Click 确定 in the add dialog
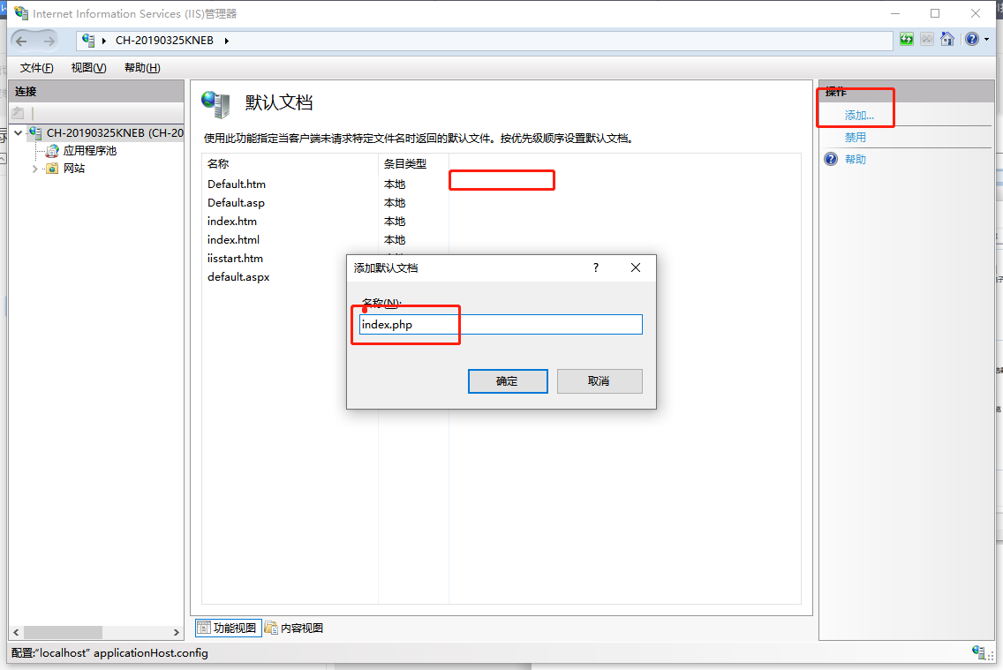 coord(508,380)
